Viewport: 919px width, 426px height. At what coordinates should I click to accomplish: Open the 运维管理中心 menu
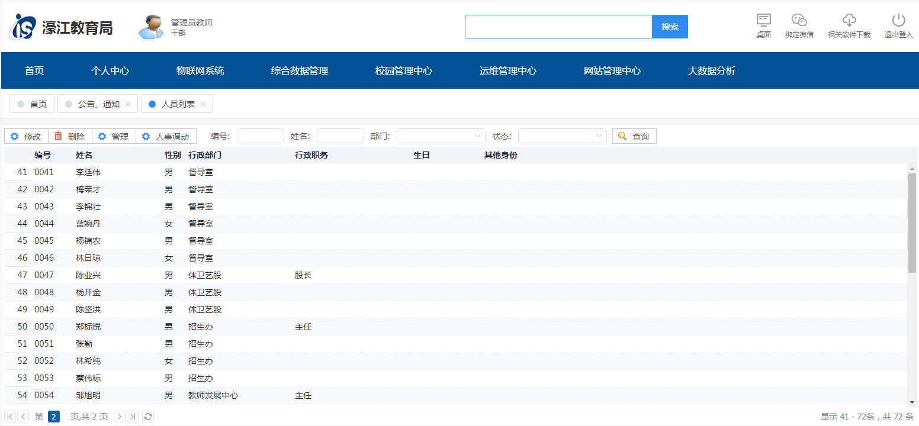(x=508, y=71)
